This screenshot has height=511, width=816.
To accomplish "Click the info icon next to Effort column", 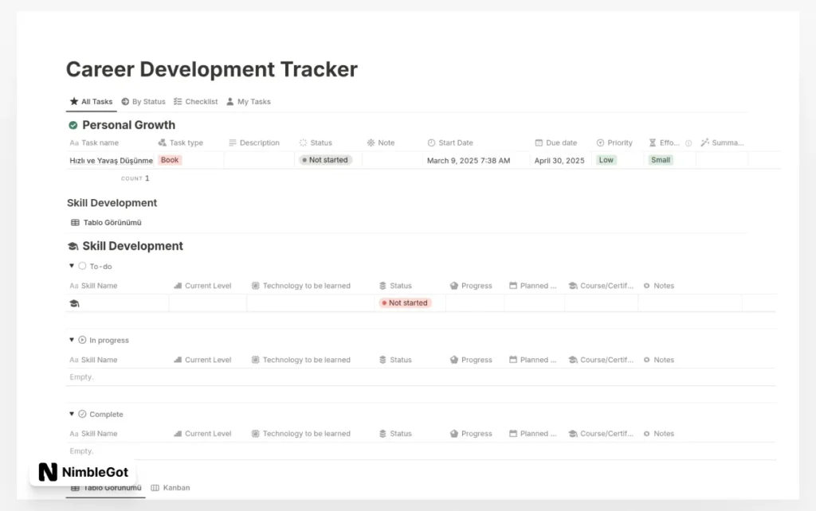I will click(688, 143).
